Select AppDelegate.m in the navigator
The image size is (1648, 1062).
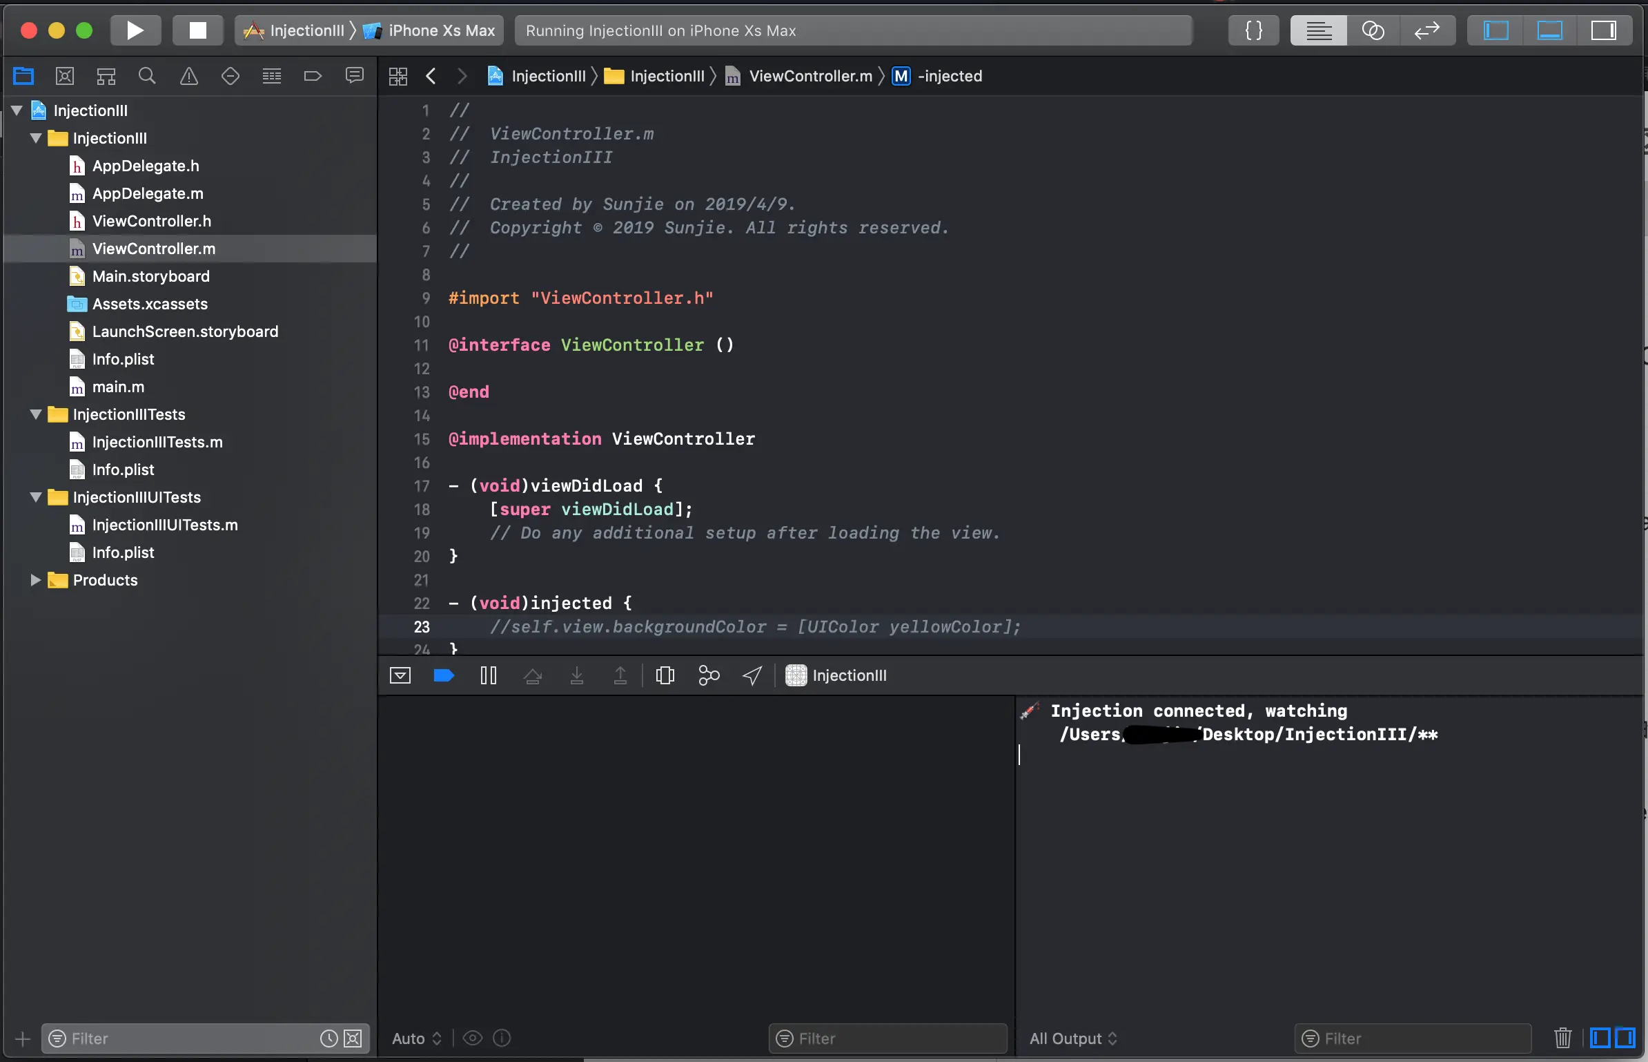(148, 193)
